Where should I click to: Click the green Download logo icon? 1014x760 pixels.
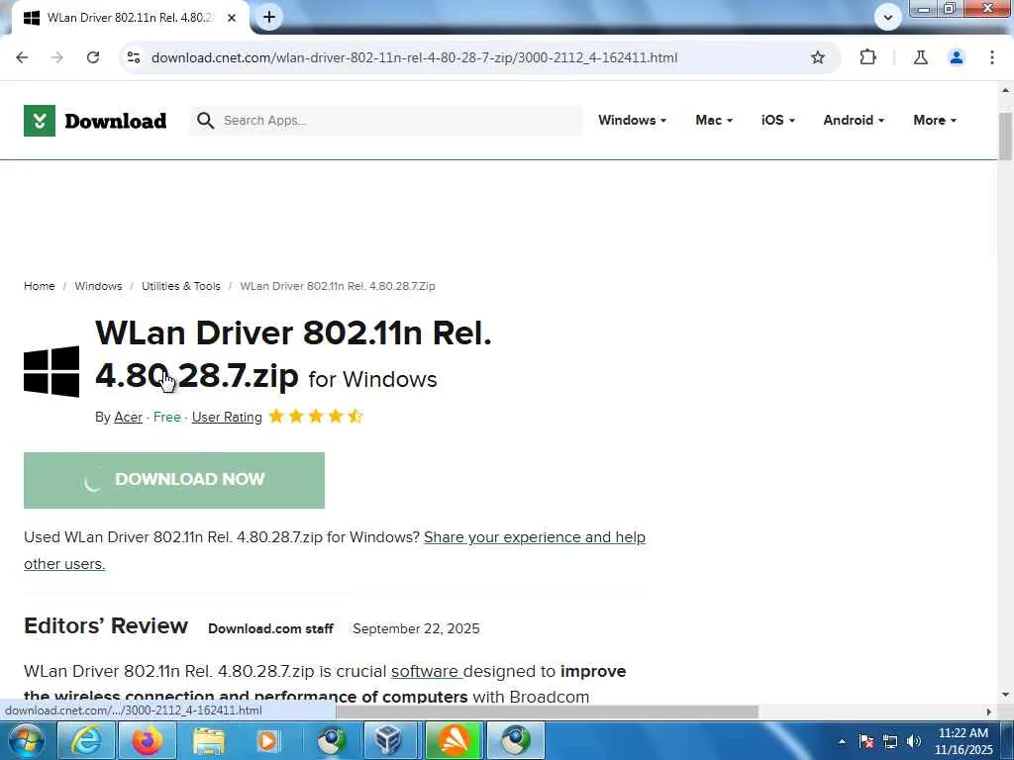click(x=40, y=120)
